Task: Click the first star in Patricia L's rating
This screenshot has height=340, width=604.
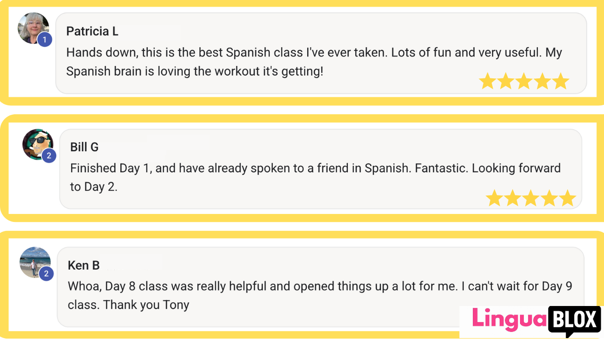Action: [487, 81]
